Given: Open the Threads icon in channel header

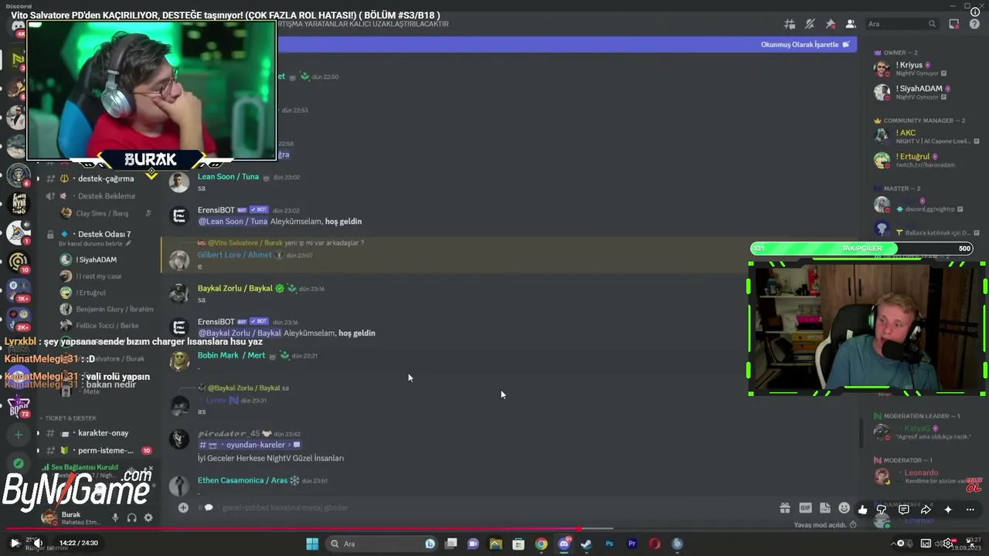Looking at the screenshot, I should click(x=790, y=24).
